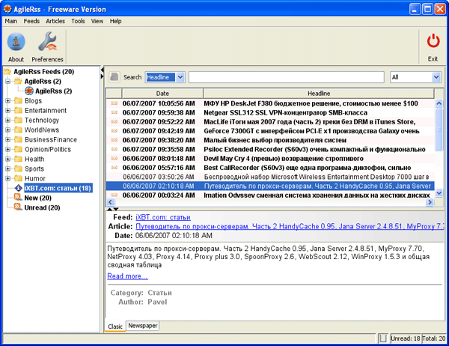The height and width of the screenshot is (346, 449).
Task: Click unread envelope icon for Devil May Cry row
Action: [114, 159]
